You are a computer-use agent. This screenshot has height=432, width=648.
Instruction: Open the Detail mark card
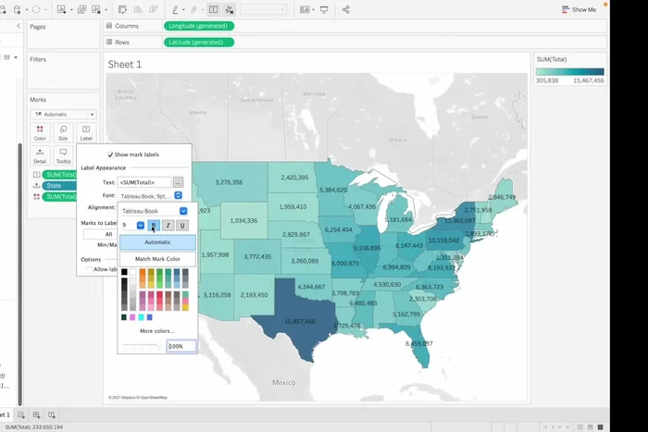pos(40,155)
